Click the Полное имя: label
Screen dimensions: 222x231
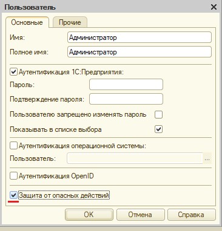pyautogui.click(x=29, y=52)
